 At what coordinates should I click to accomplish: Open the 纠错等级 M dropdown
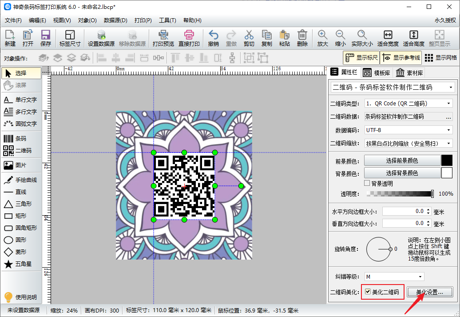[x=394, y=277]
